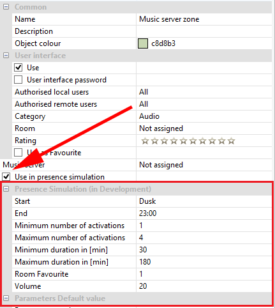Screen dimensions: 275x308
Task: Edit Maximum duration value 180
Action: click(x=204, y=262)
